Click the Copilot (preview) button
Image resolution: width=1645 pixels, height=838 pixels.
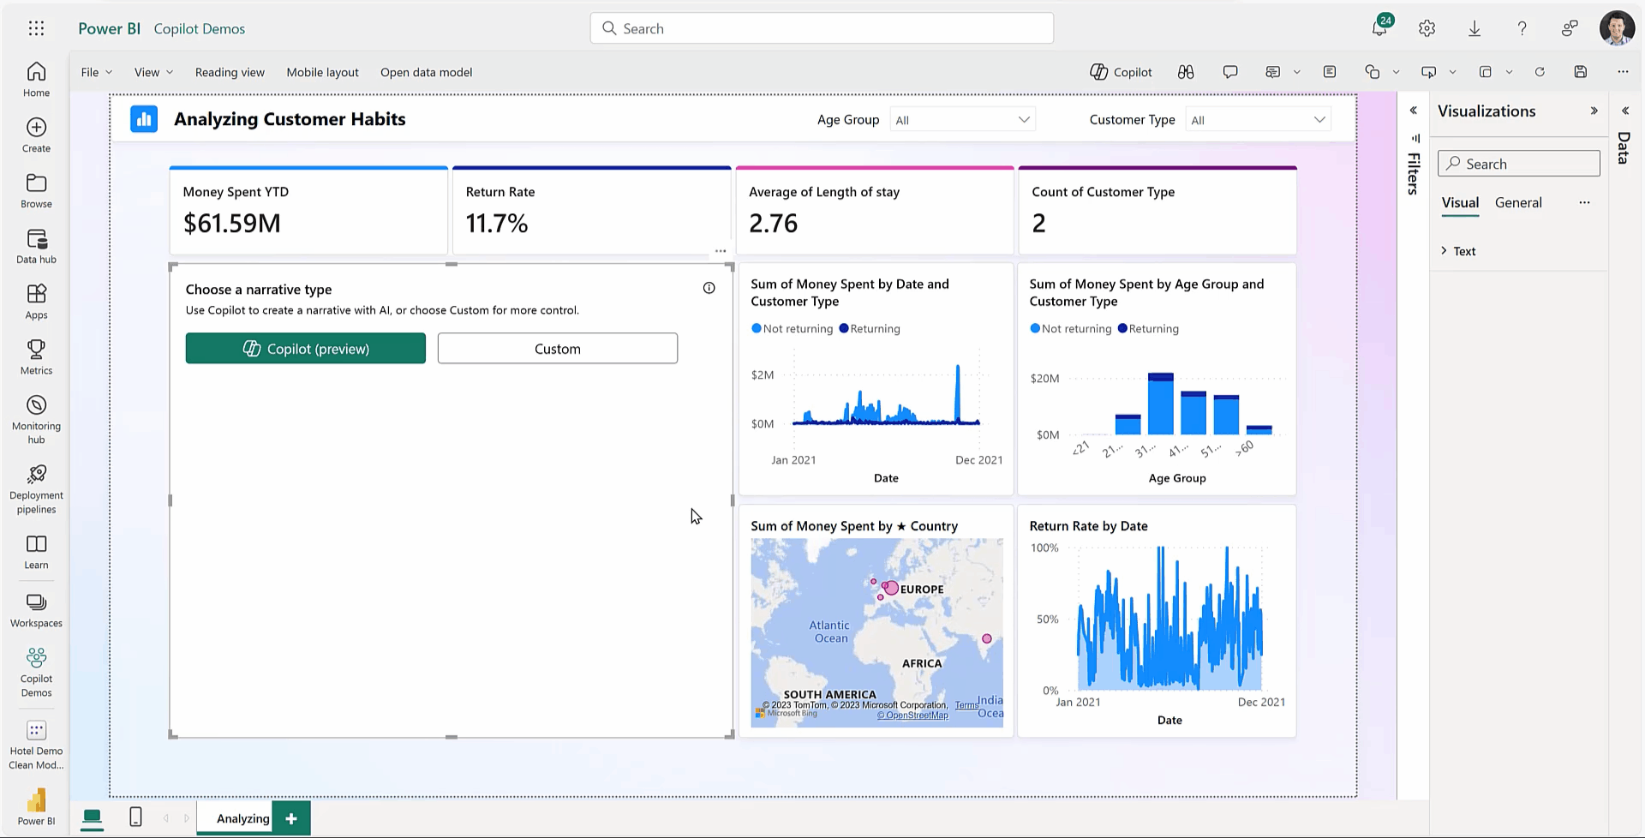click(305, 349)
